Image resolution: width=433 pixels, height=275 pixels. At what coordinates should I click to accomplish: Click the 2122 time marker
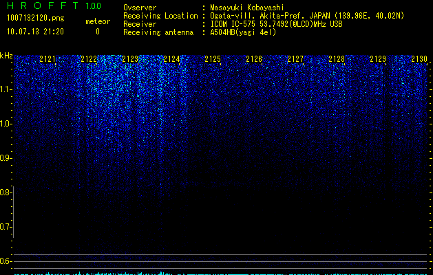tap(89, 59)
